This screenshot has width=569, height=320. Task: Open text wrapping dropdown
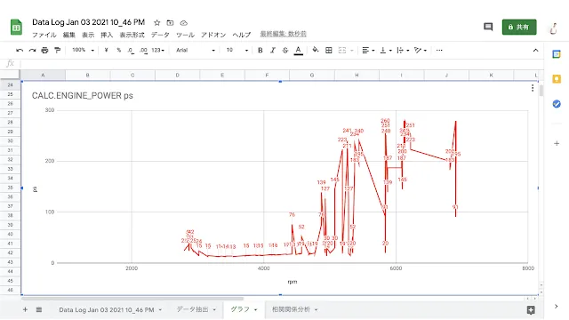coord(403,50)
